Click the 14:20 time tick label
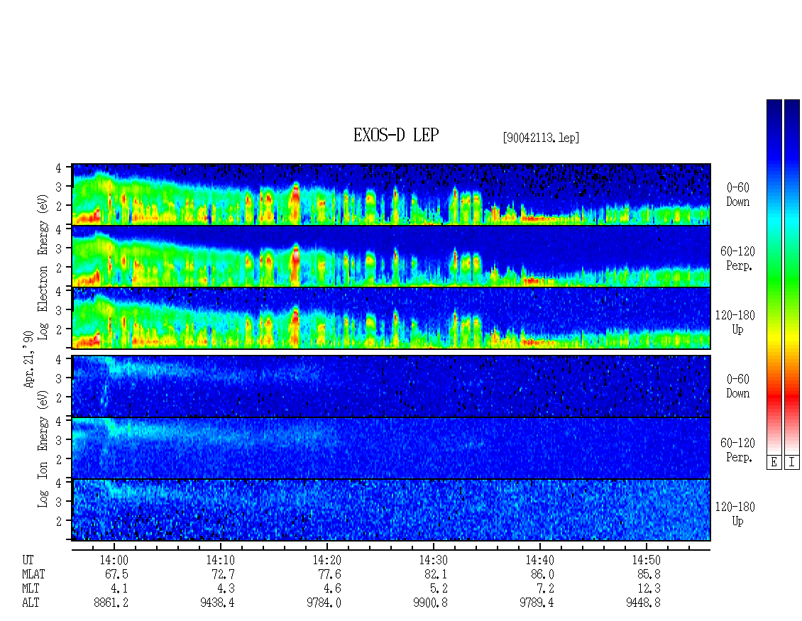The width and height of the screenshot is (802, 621). pos(327,560)
